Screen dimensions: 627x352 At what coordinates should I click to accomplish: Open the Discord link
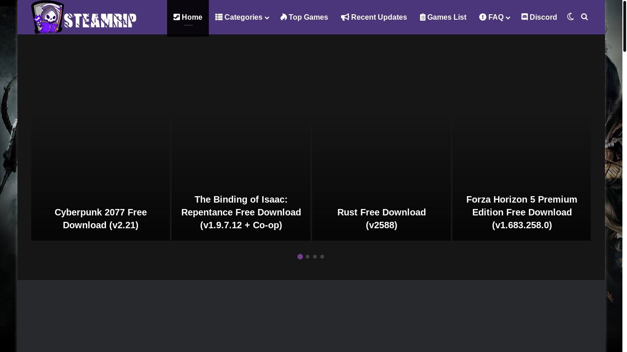[539, 17]
